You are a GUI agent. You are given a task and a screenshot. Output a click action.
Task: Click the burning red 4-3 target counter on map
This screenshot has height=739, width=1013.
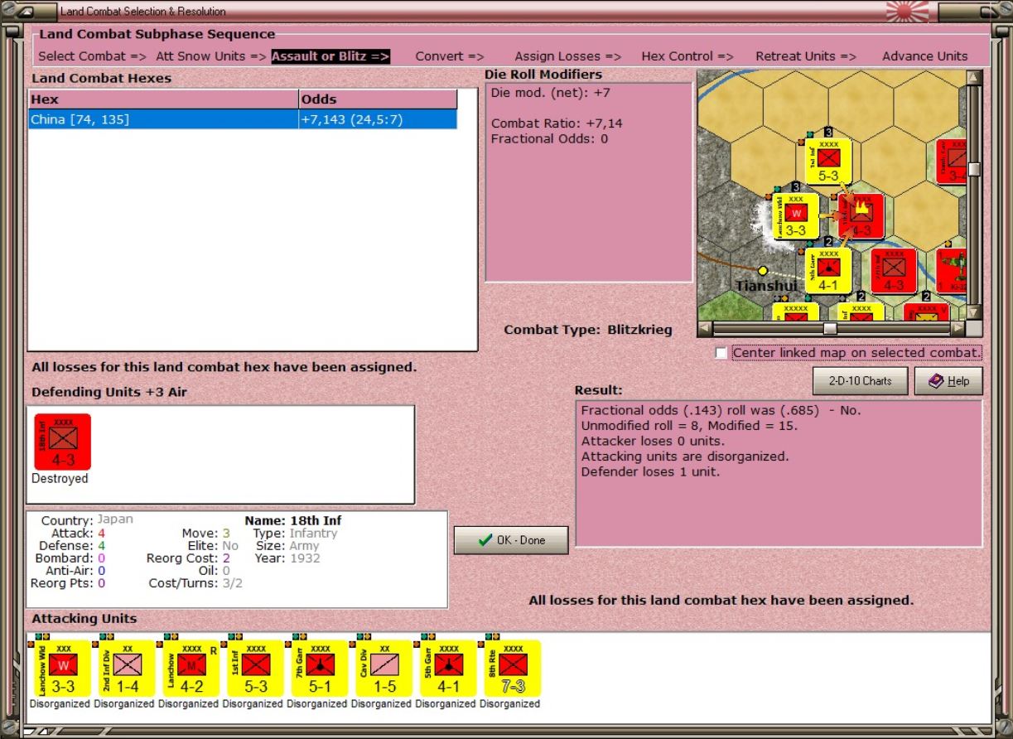[861, 217]
